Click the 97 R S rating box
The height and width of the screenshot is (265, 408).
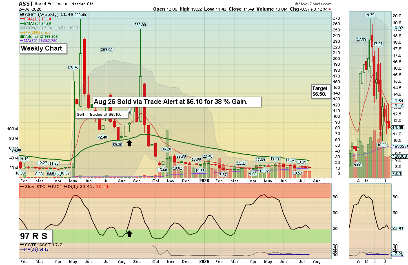point(35,236)
